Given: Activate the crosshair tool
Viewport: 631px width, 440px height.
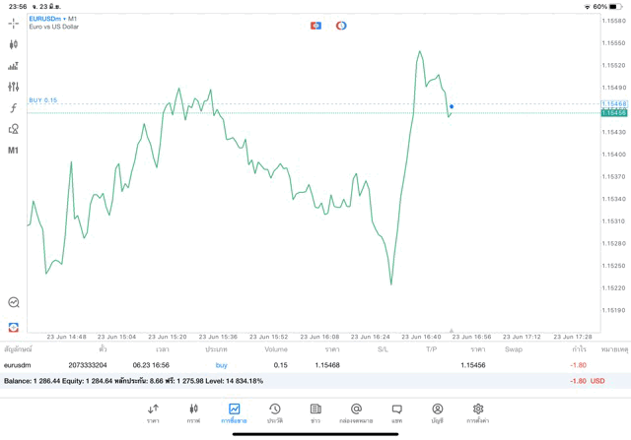Looking at the screenshot, I should (x=13, y=24).
